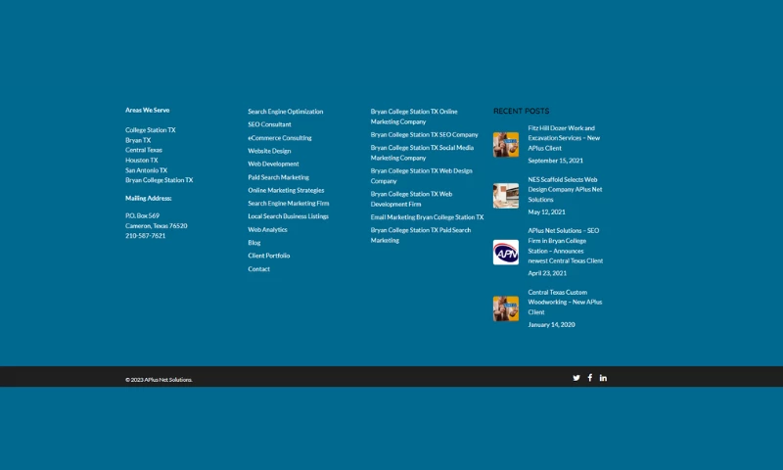Open Bryan College Station TX SEO Company link
The width and height of the screenshot is (783, 470).
click(x=424, y=134)
